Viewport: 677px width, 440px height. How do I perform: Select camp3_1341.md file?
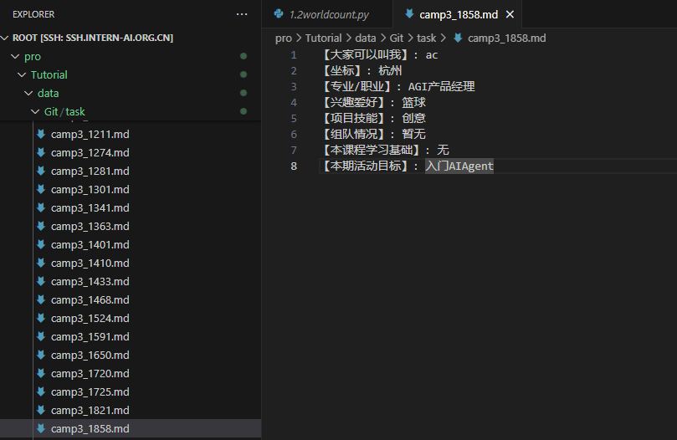[x=90, y=208]
